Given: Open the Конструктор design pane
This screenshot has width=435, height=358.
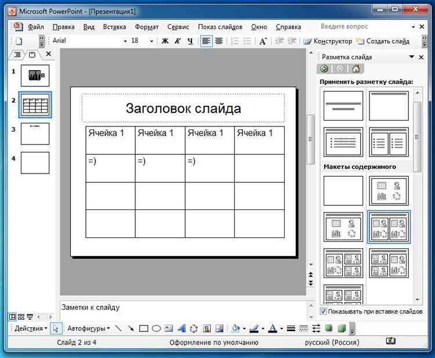Looking at the screenshot, I should point(328,41).
